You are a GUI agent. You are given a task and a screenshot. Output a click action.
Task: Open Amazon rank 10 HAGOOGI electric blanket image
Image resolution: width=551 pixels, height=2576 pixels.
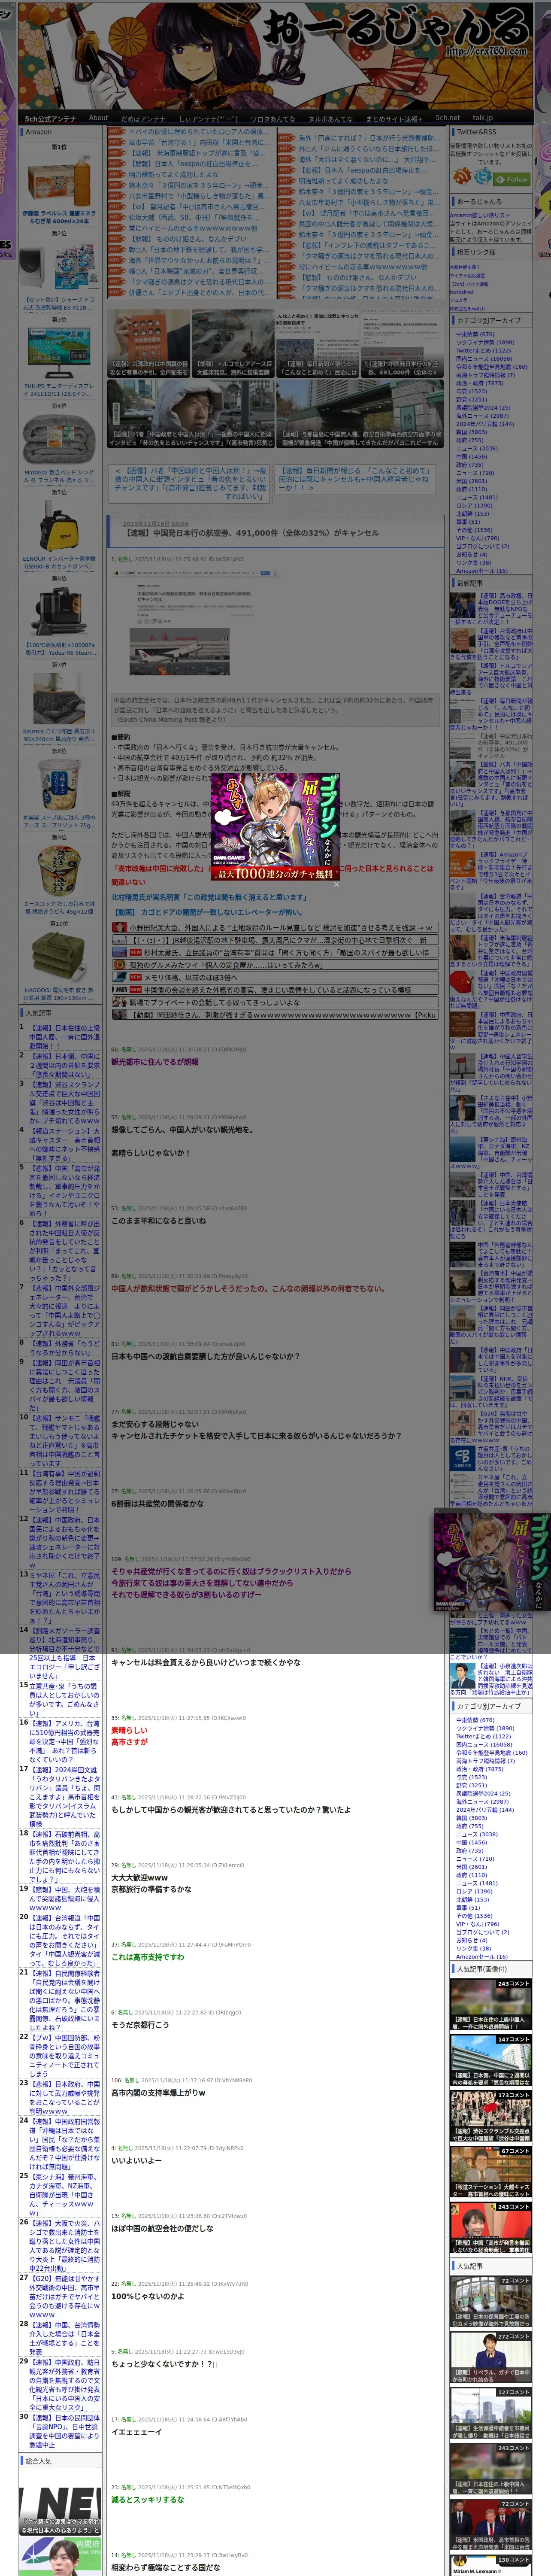pyautogui.click(x=59, y=957)
